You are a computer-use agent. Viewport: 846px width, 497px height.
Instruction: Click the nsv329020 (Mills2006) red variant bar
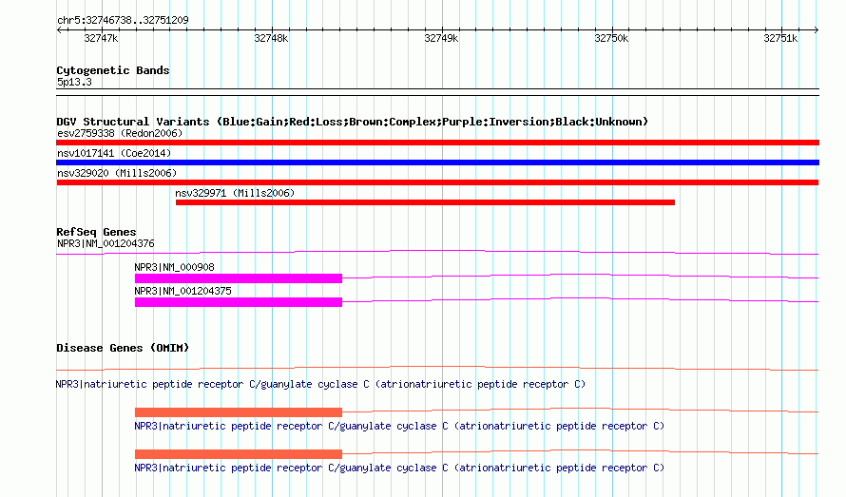[437, 182]
